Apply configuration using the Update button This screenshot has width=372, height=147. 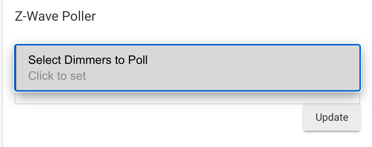pyautogui.click(x=332, y=117)
